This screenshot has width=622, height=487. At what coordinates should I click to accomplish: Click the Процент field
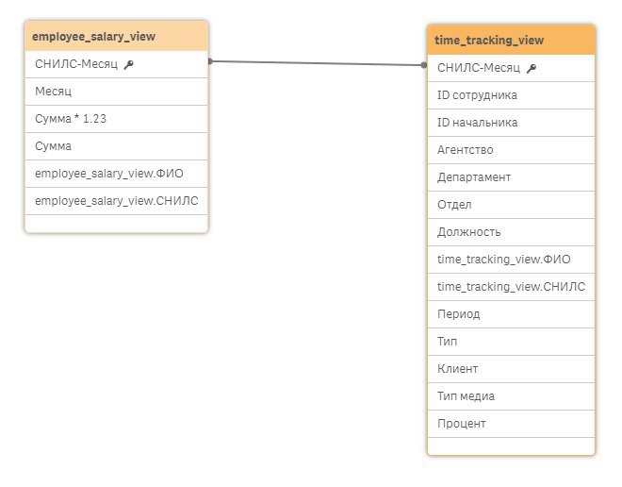point(512,425)
